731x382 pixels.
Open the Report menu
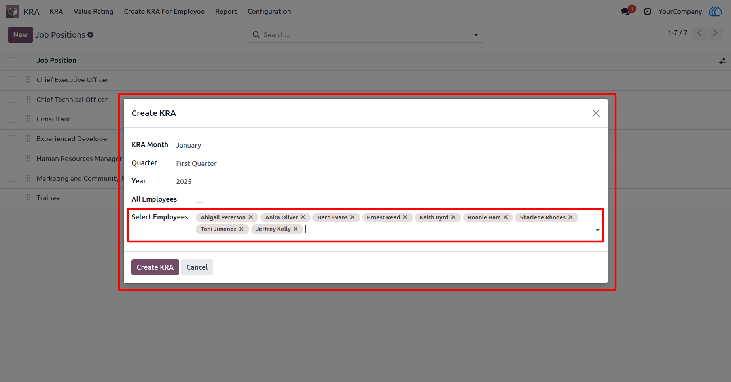[x=226, y=11]
